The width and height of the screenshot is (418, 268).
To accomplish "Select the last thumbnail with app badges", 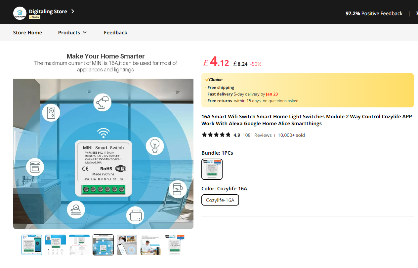I will 175,245.
